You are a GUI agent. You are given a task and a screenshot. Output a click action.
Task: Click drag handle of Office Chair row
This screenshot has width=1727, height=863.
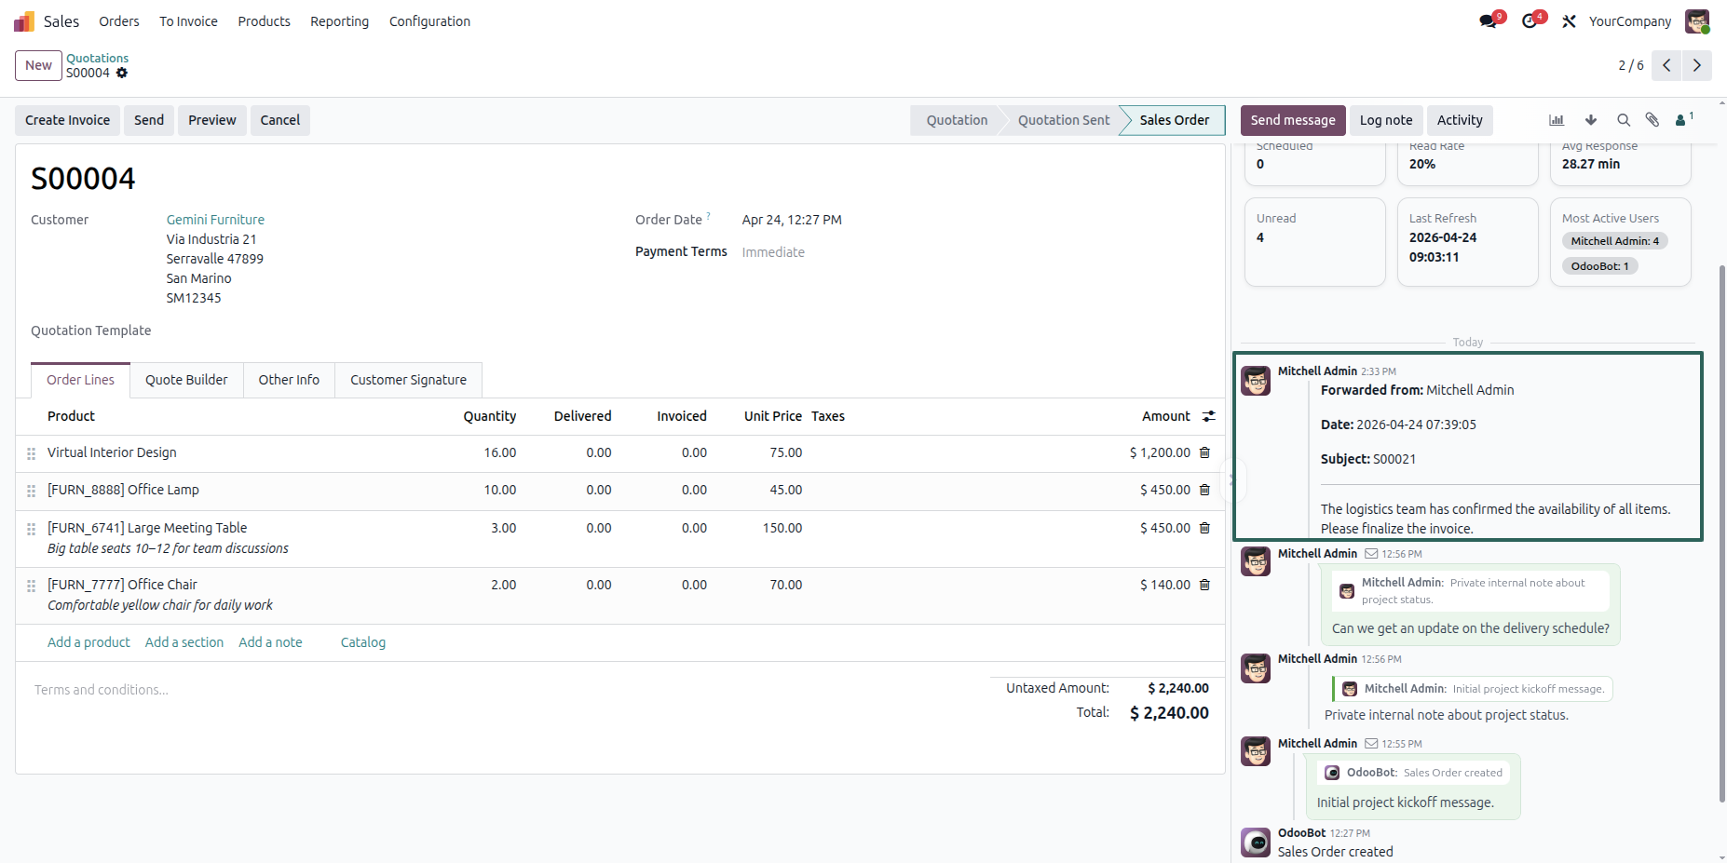coord(31,586)
